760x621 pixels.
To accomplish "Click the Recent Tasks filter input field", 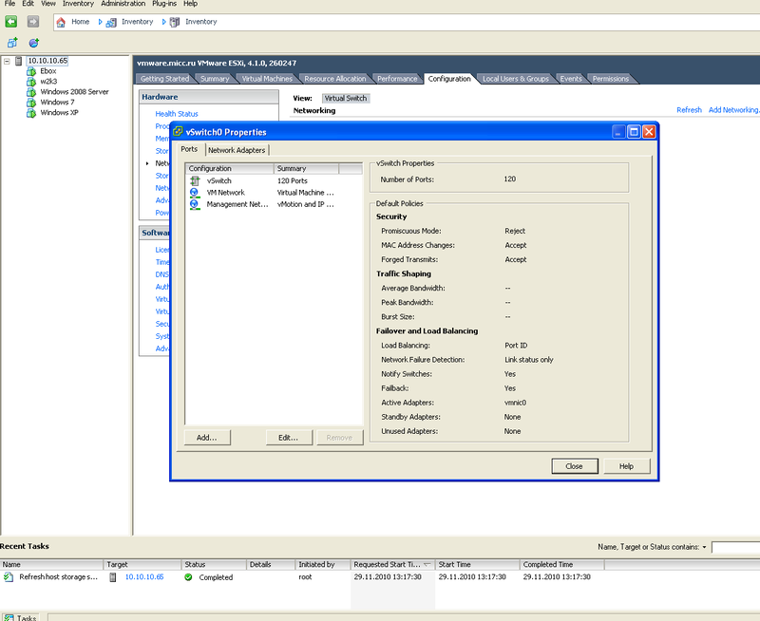I will coord(735,547).
